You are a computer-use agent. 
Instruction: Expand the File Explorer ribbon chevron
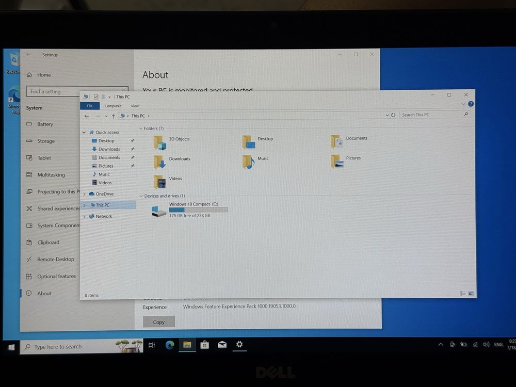click(x=463, y=104)
